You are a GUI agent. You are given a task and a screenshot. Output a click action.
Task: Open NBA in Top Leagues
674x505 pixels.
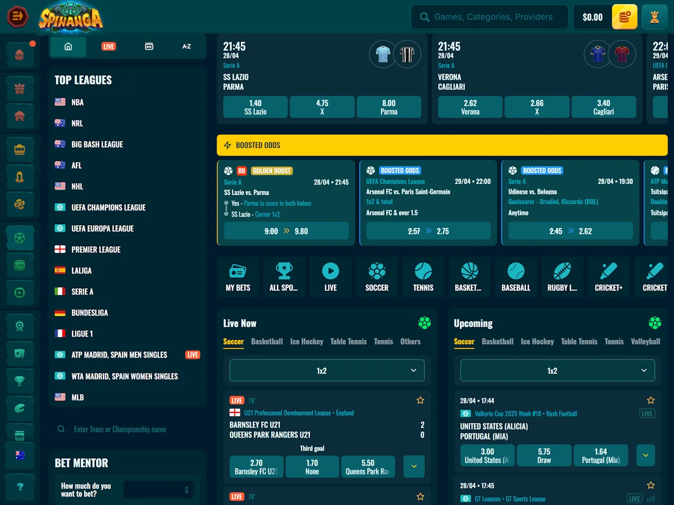pos(77,102)
